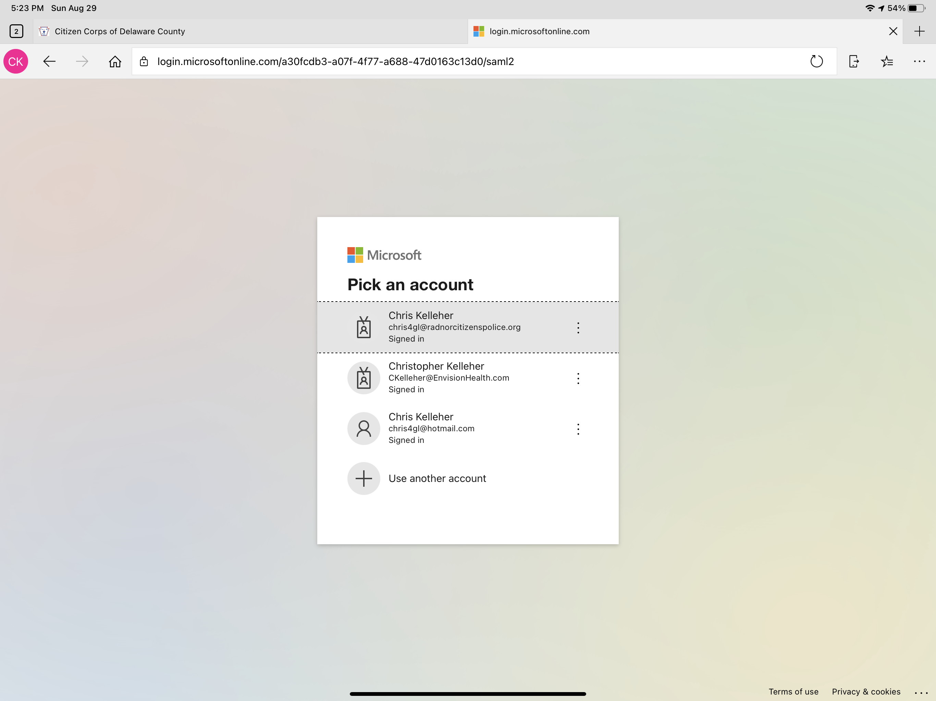936x701 pixels.
Task: Tap the share page icon
Action: pyautogui.click(x=854, y=62)
